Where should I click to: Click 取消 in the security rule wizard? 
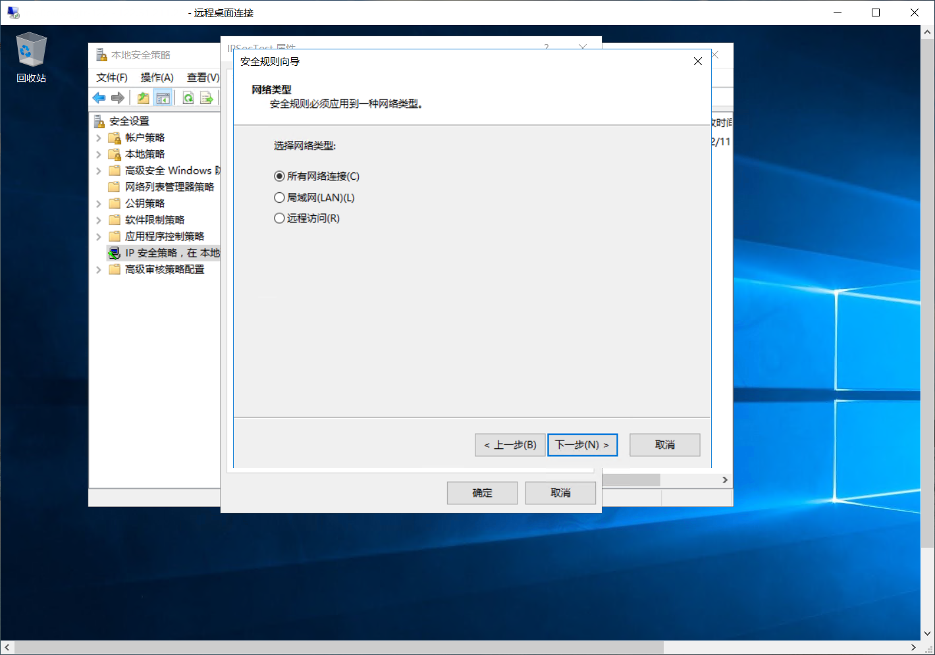665,445
